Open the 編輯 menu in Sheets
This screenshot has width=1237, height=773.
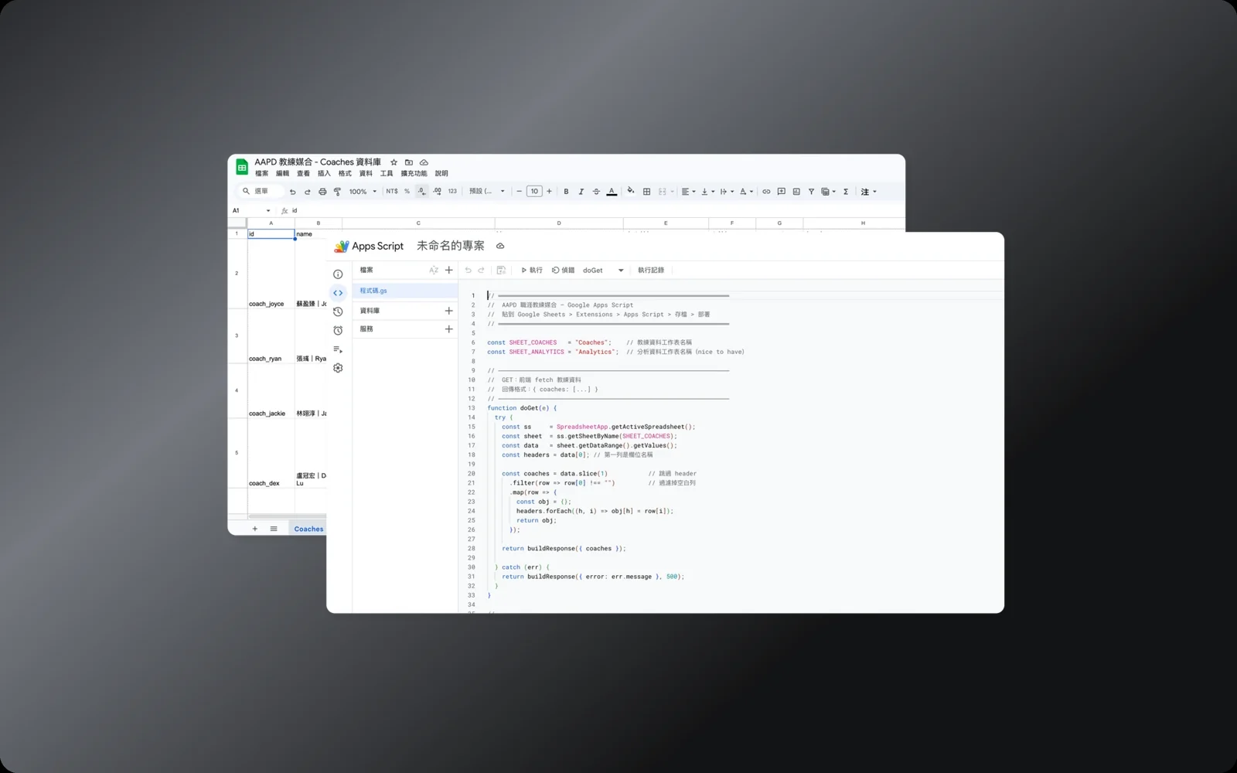[283, 174]
